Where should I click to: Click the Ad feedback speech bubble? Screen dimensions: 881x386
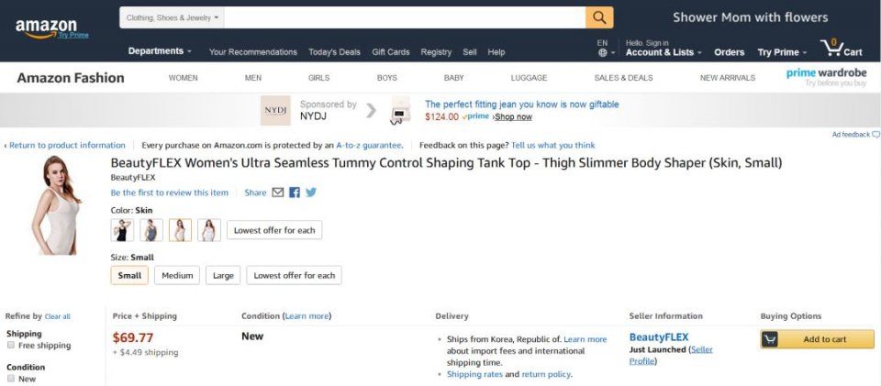click(875, 135)
